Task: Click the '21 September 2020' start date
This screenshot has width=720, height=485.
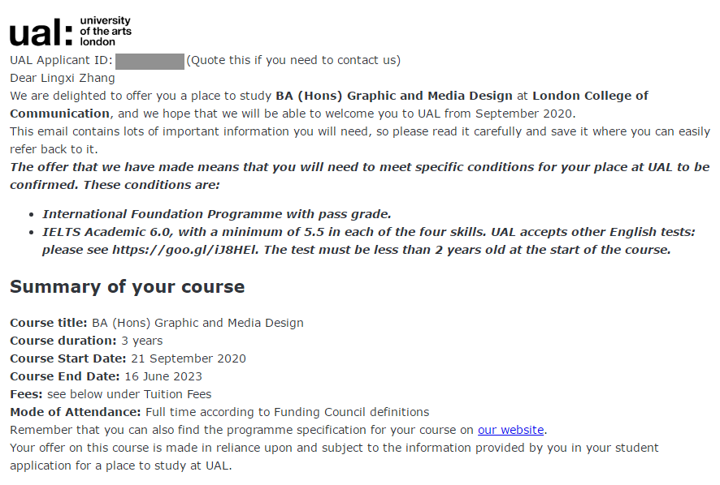Action: [189, 358]
